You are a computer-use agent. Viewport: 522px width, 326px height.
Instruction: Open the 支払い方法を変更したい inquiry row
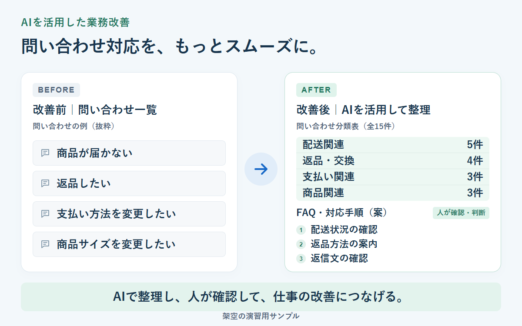point(129,214)
